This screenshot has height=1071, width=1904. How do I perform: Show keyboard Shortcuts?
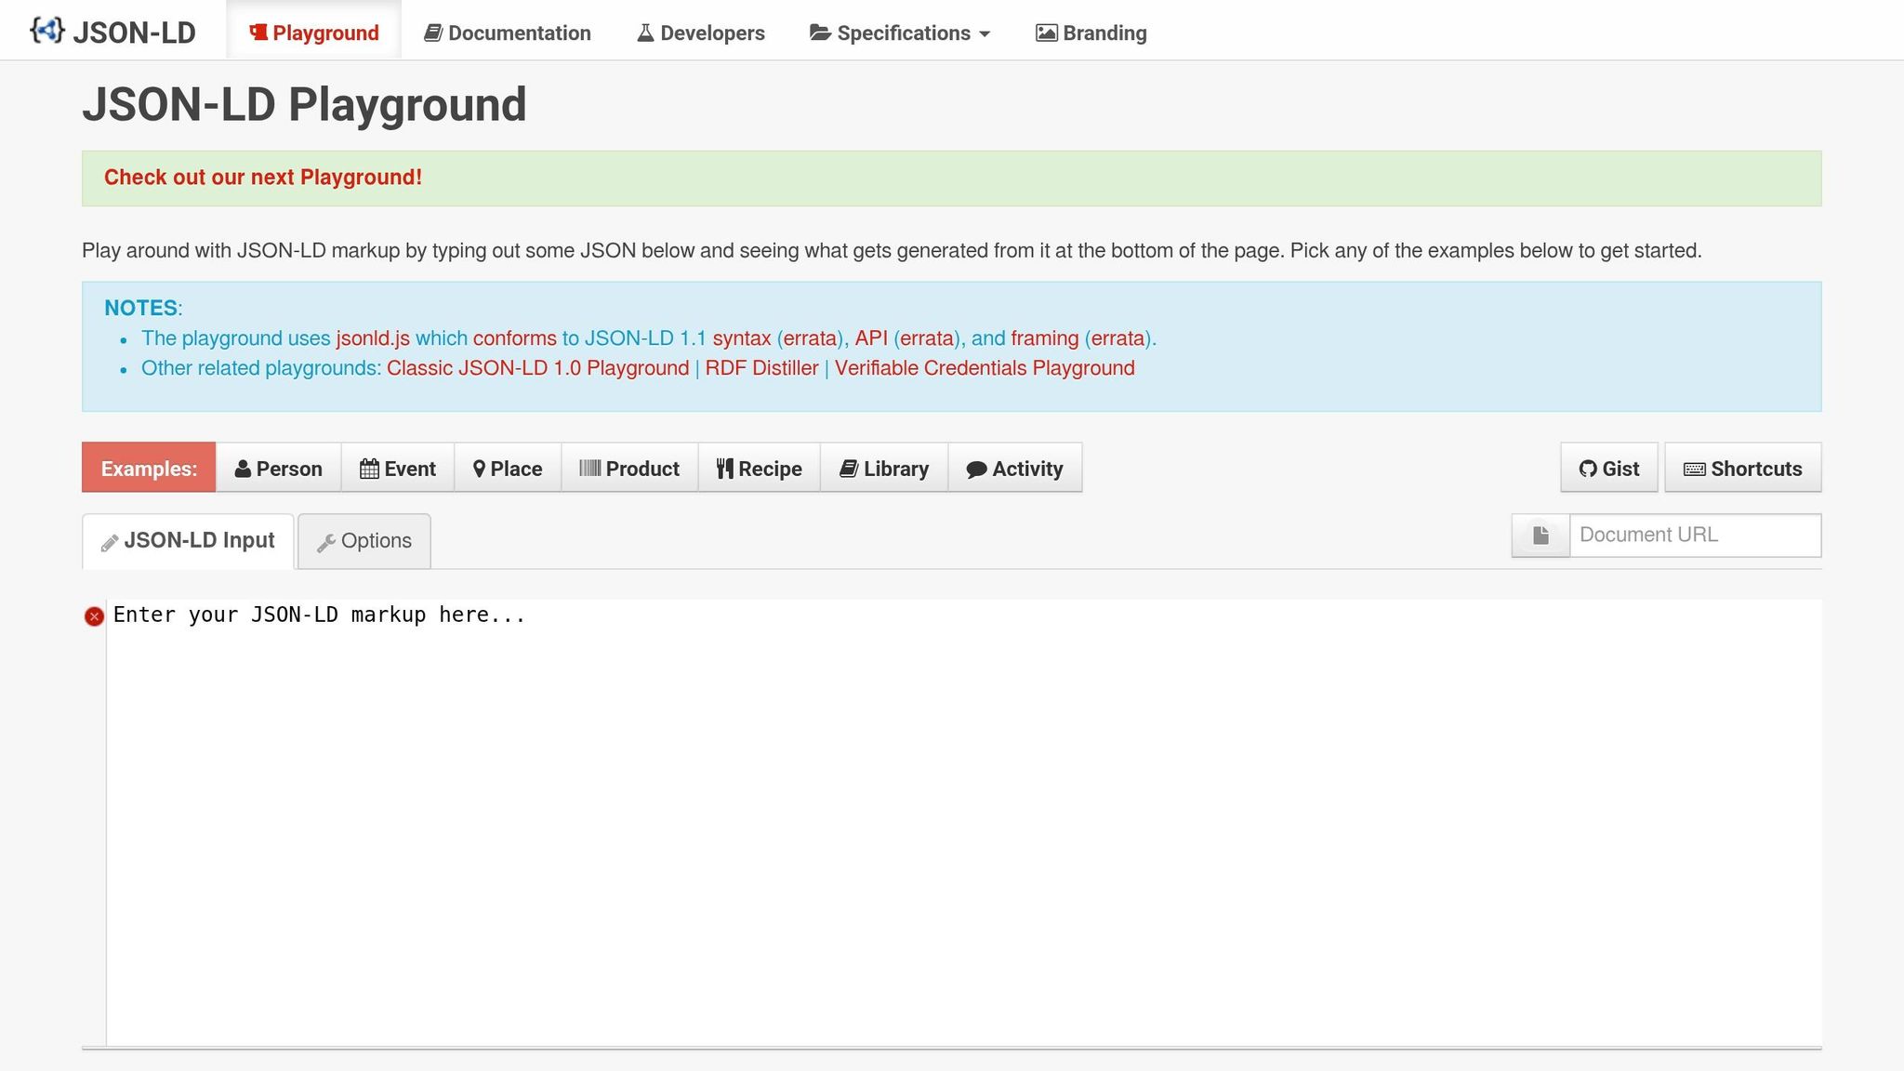(x=1743, y=468)
